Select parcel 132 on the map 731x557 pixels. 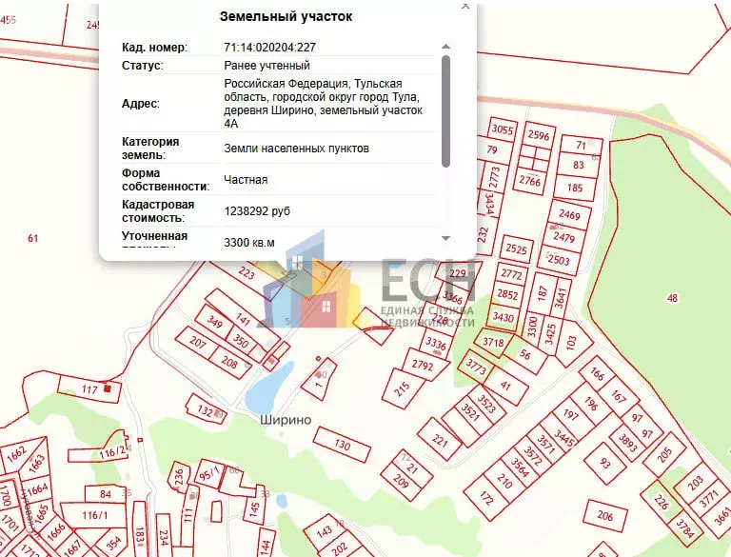click(x=206, y=409)
